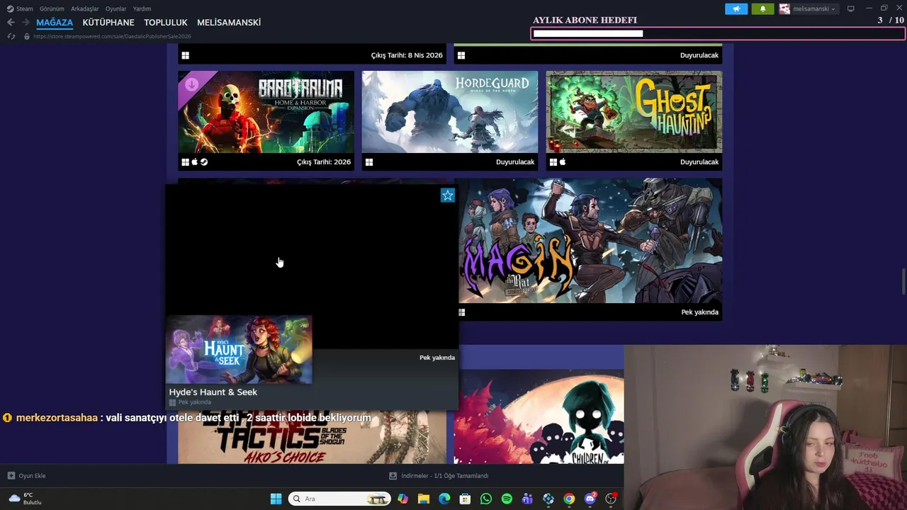Open OBS Studio from the taskbar
Image resolution: width=907 pixels, height=510 pixels.
pos(611,499)
